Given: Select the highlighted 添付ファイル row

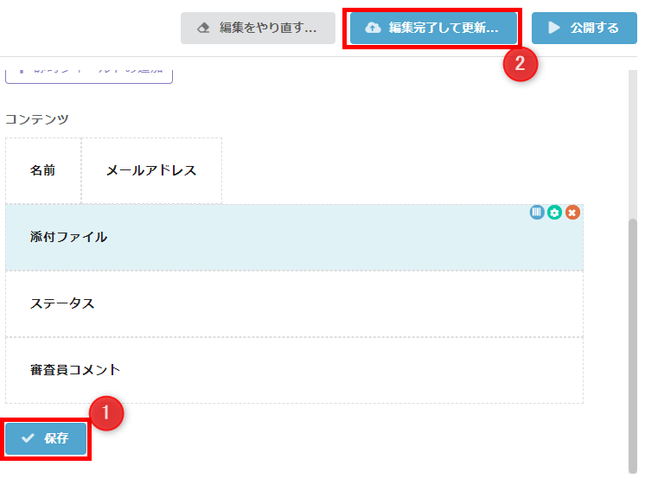Looking at the screenshot, I should coord(294,238).
